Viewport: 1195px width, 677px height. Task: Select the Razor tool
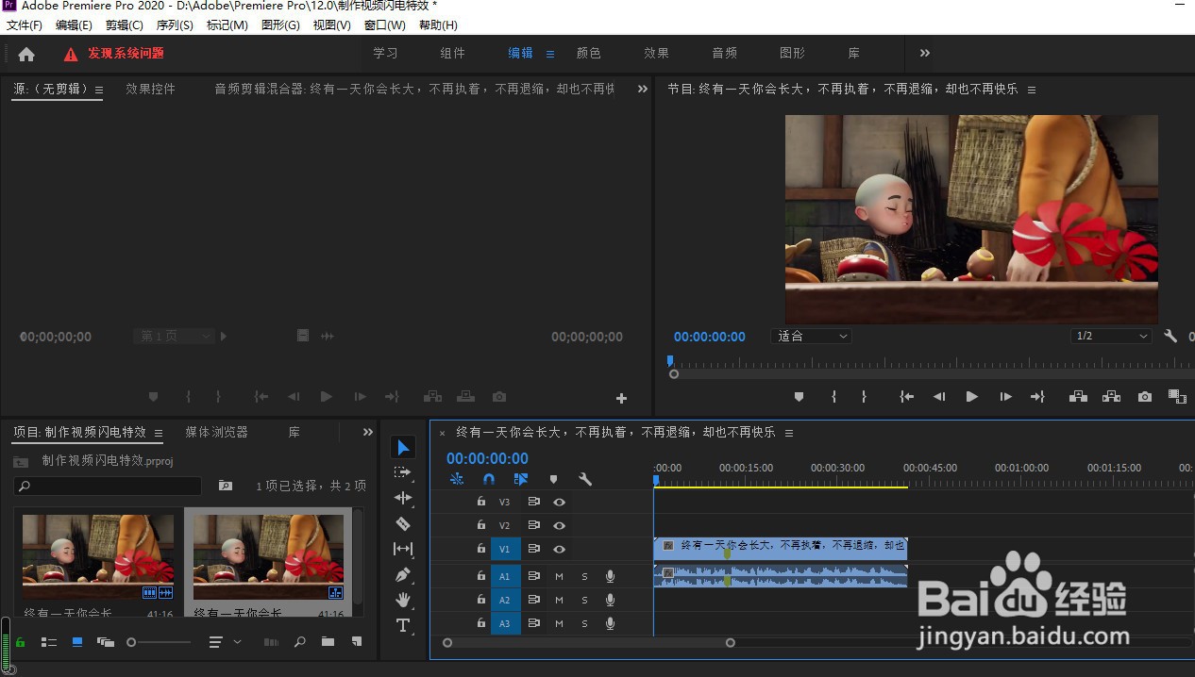(x=403, y=523)
